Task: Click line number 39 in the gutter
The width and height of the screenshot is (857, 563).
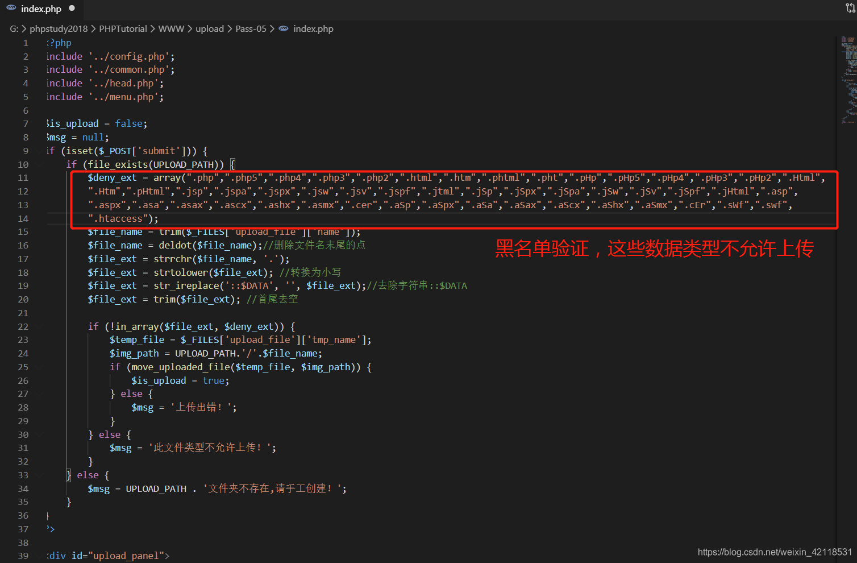Action: [x=23, y=556]
